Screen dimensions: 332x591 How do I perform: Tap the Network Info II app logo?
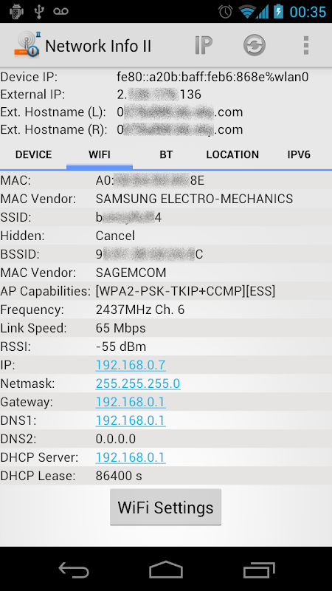point(27,45)
